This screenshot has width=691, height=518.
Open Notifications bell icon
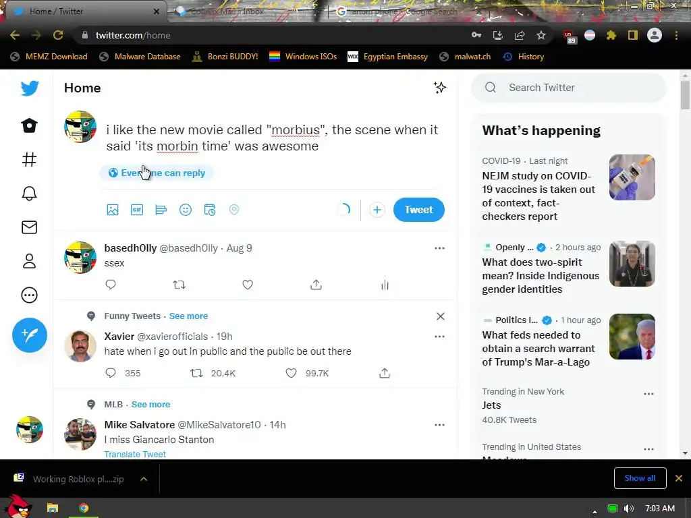click(30, 194)
